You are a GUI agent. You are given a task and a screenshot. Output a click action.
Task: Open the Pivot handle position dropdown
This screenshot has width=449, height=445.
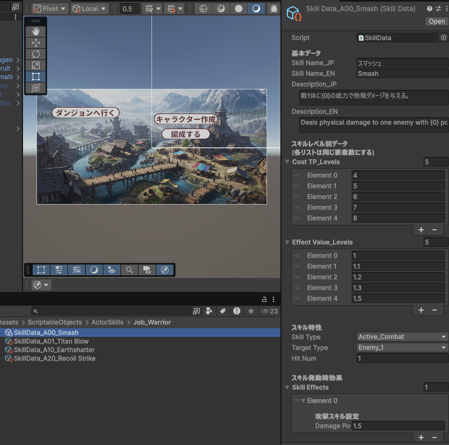(50, 9)
